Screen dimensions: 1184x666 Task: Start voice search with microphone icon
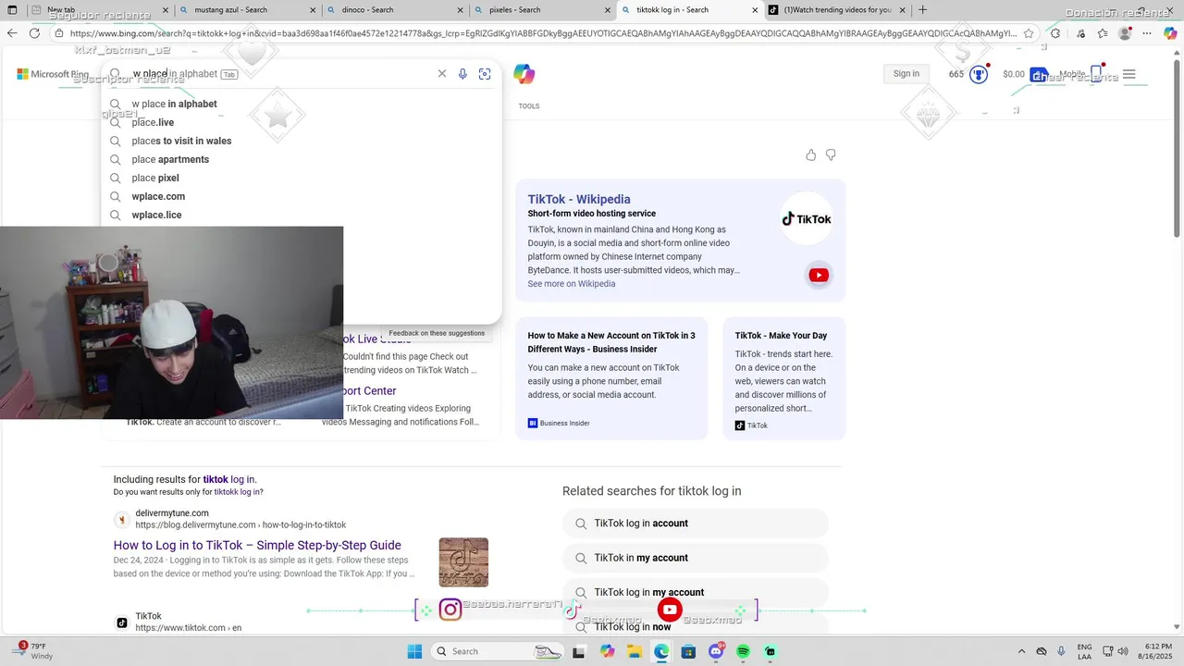(462, 74)
